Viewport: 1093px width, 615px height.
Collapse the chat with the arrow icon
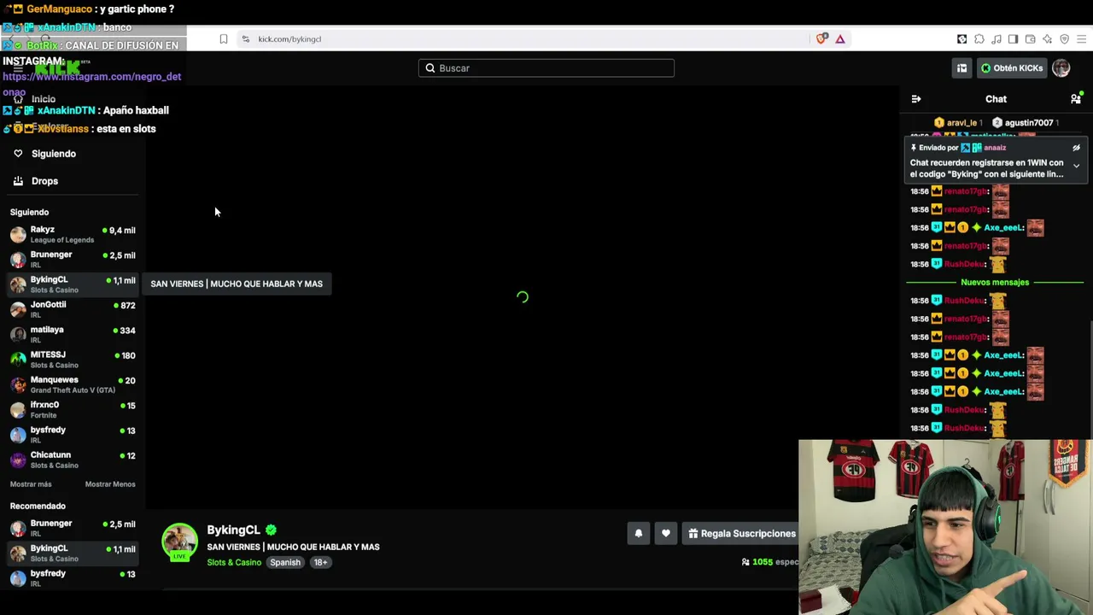916,99
